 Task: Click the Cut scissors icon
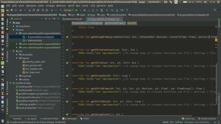(x=30, y=10)
